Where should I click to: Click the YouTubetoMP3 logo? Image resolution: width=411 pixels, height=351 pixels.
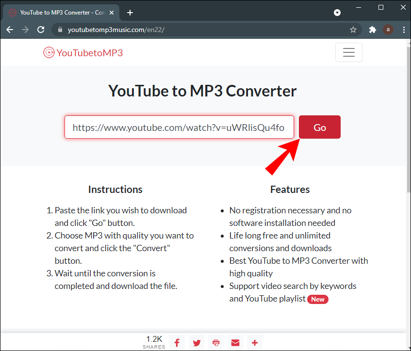83,53
